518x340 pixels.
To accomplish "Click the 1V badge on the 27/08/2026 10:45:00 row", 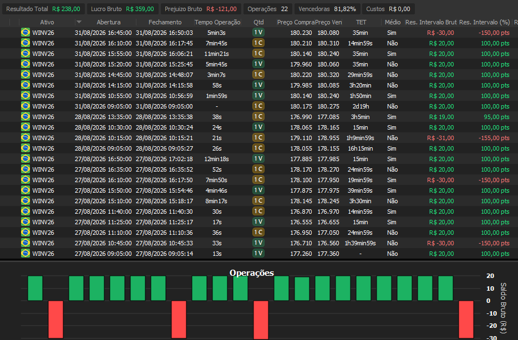I will pyautogui.click(x=258, y=243).
